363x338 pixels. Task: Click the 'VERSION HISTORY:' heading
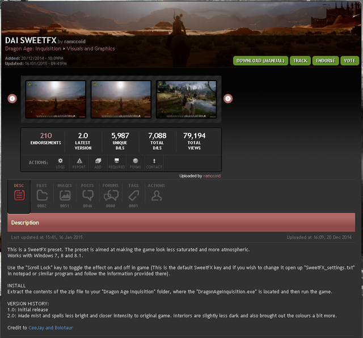(28, 304)
